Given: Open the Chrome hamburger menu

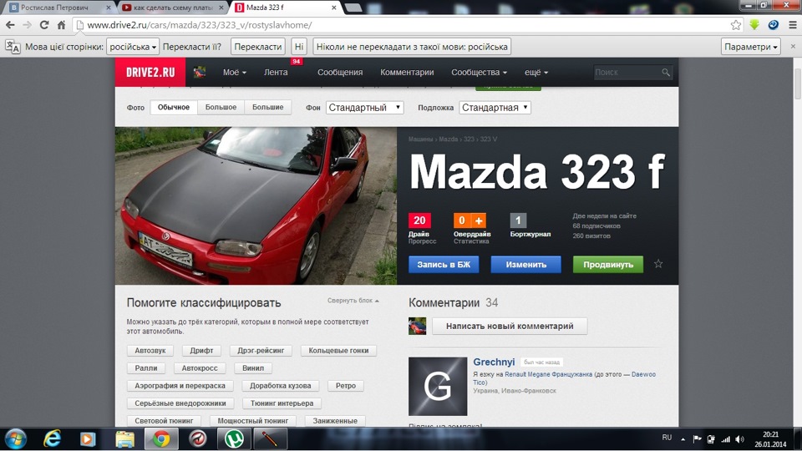Looking at the screenshot, I should click(792, 24).
